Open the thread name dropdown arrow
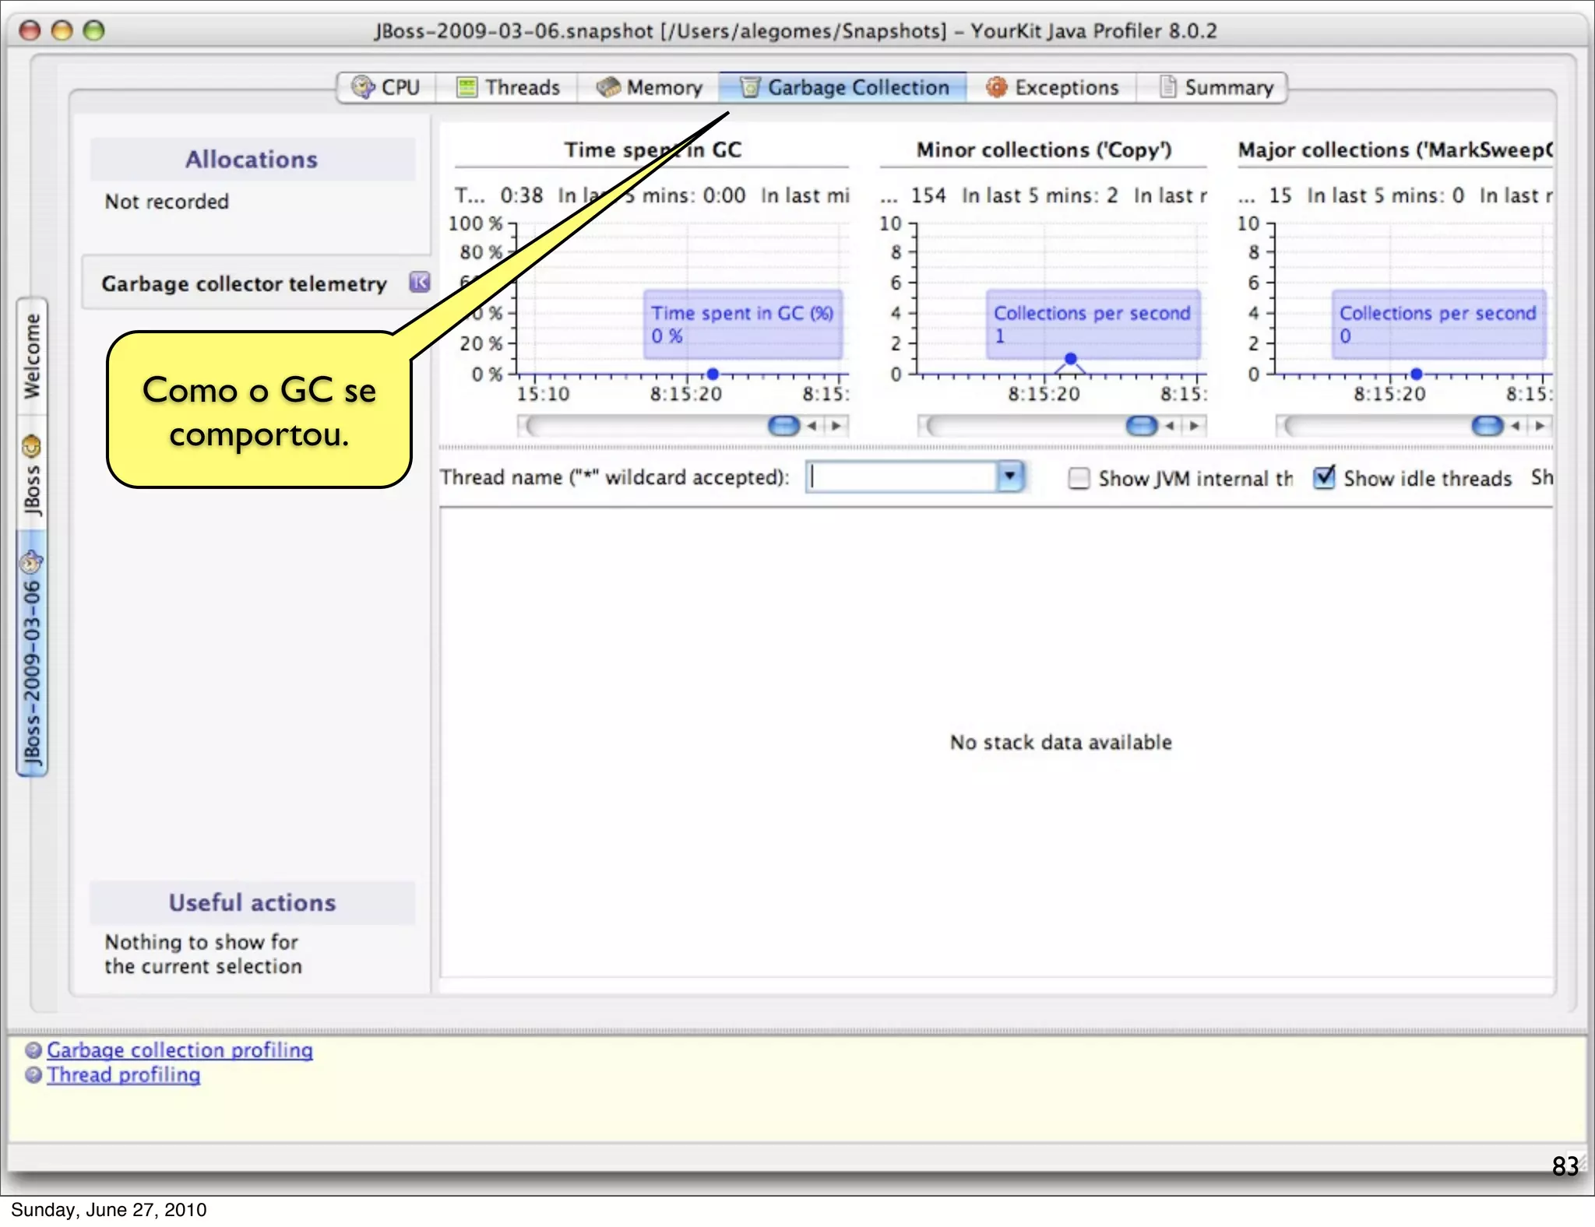Screen dimensions: 1595x1227 click(x=1010, y=476)
